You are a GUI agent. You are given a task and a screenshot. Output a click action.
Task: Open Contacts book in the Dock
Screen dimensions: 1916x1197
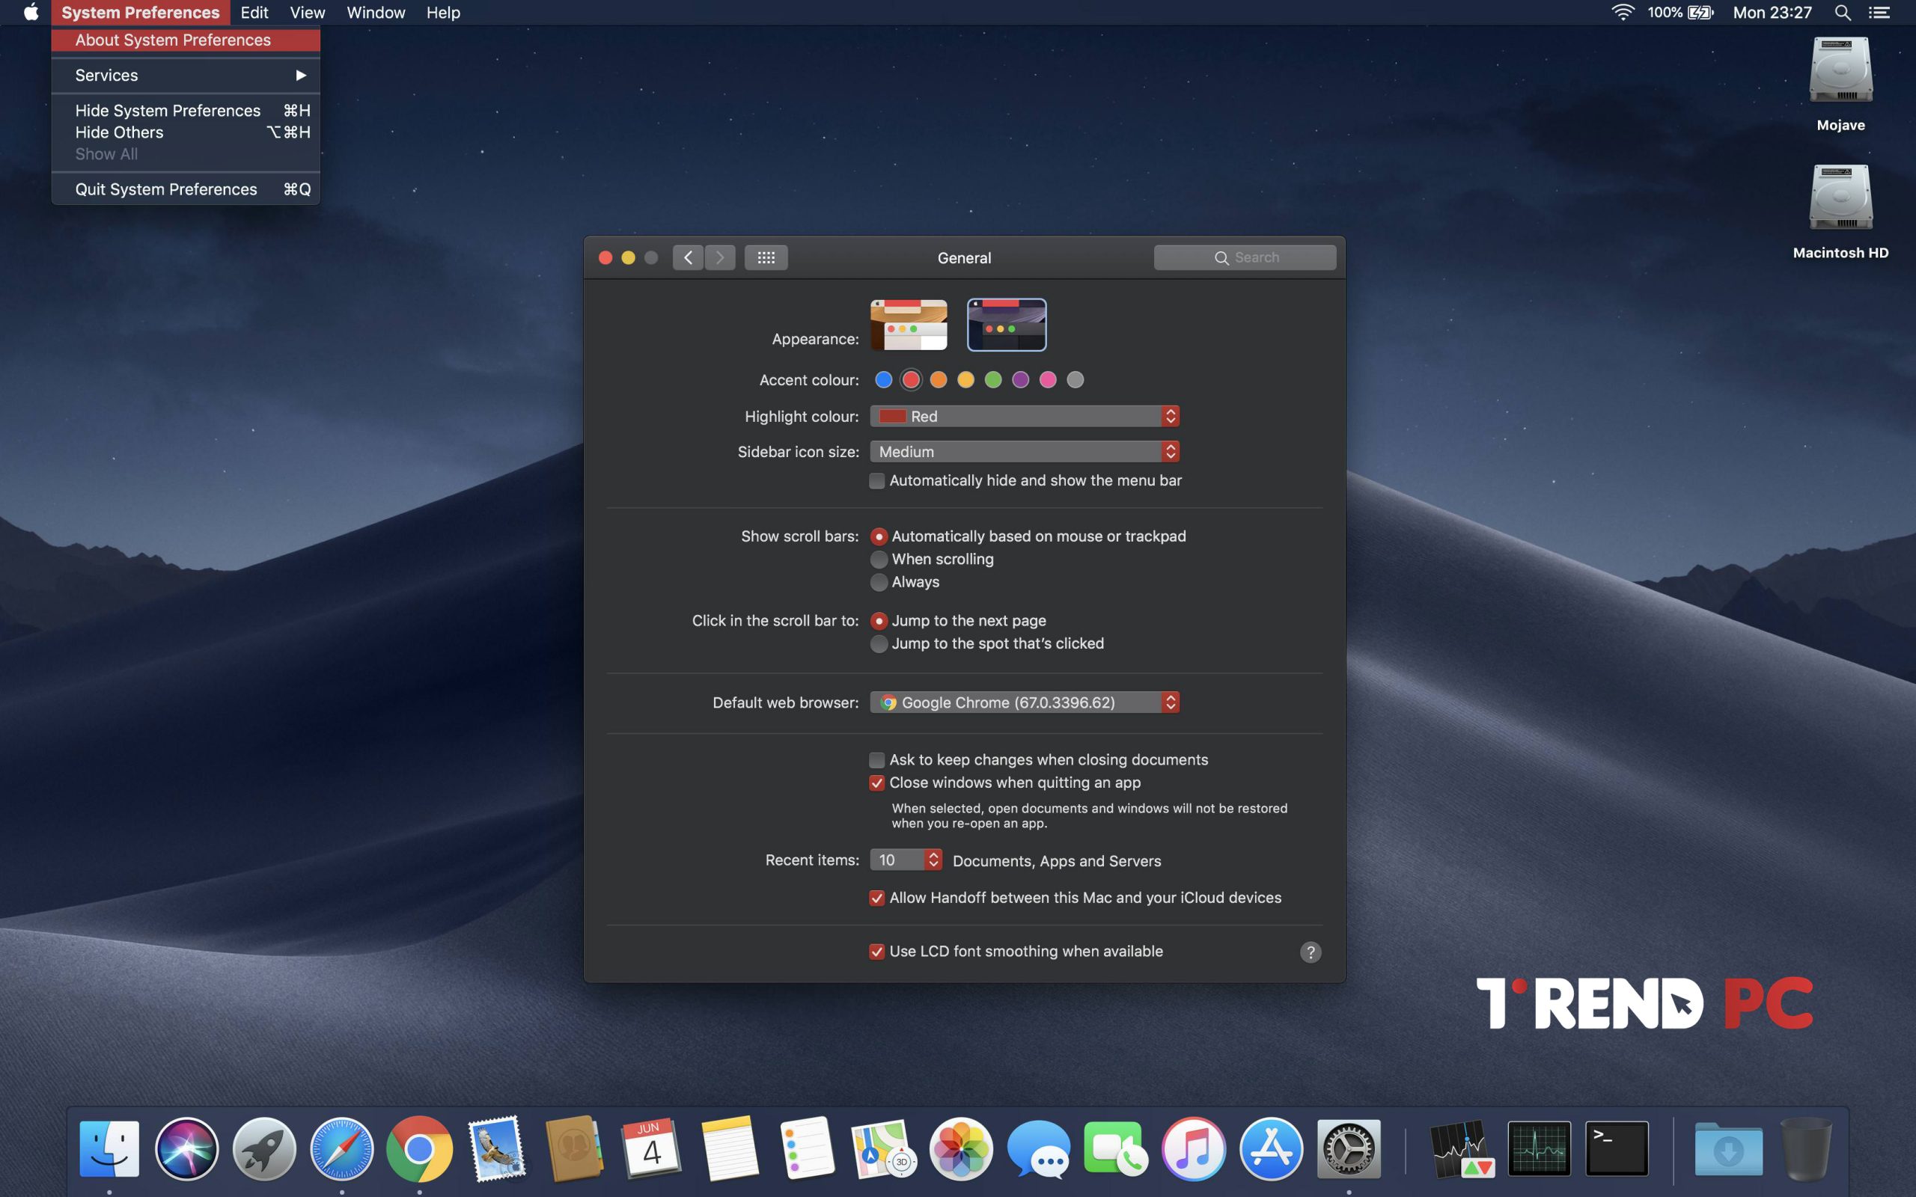(574, 1148)
